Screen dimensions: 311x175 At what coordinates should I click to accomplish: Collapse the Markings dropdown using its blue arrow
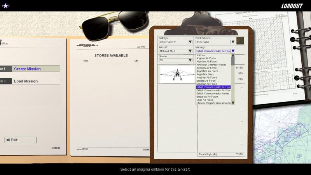pyautogui.click(x=233, y=51)
